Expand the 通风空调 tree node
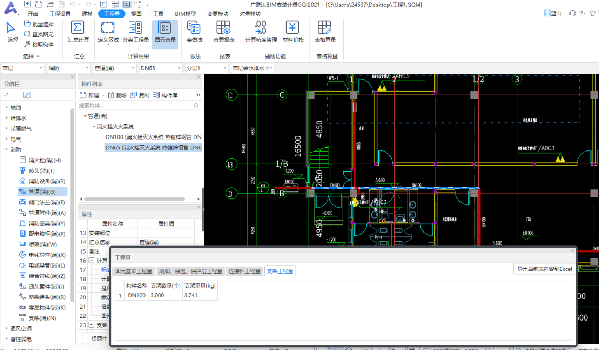The height and width of the screenshot is (350, 599). tap(6, 329)
